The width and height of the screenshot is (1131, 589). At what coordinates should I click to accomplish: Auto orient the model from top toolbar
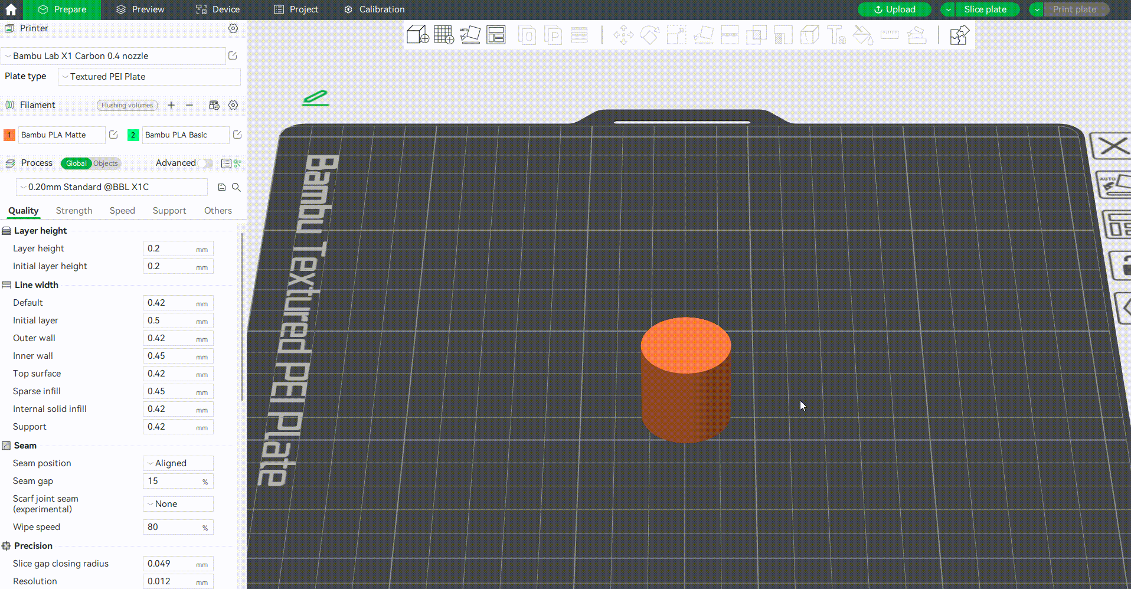470,35
